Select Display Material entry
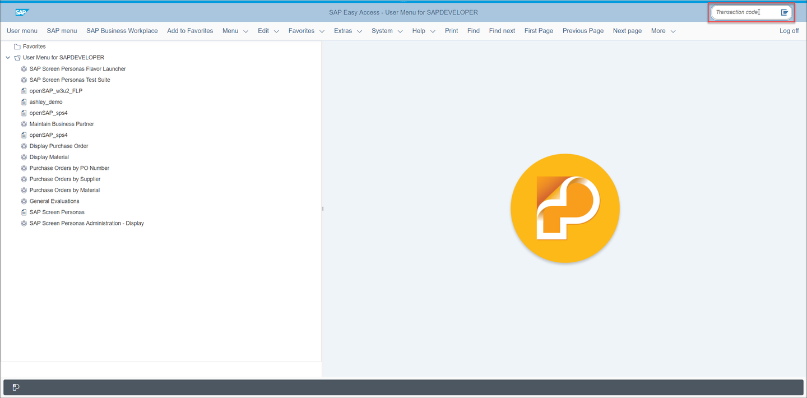807x398 pixels. (x=49, y=157)
